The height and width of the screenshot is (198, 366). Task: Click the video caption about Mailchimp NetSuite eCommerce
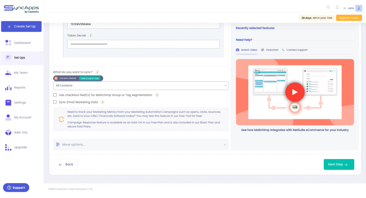295,130
